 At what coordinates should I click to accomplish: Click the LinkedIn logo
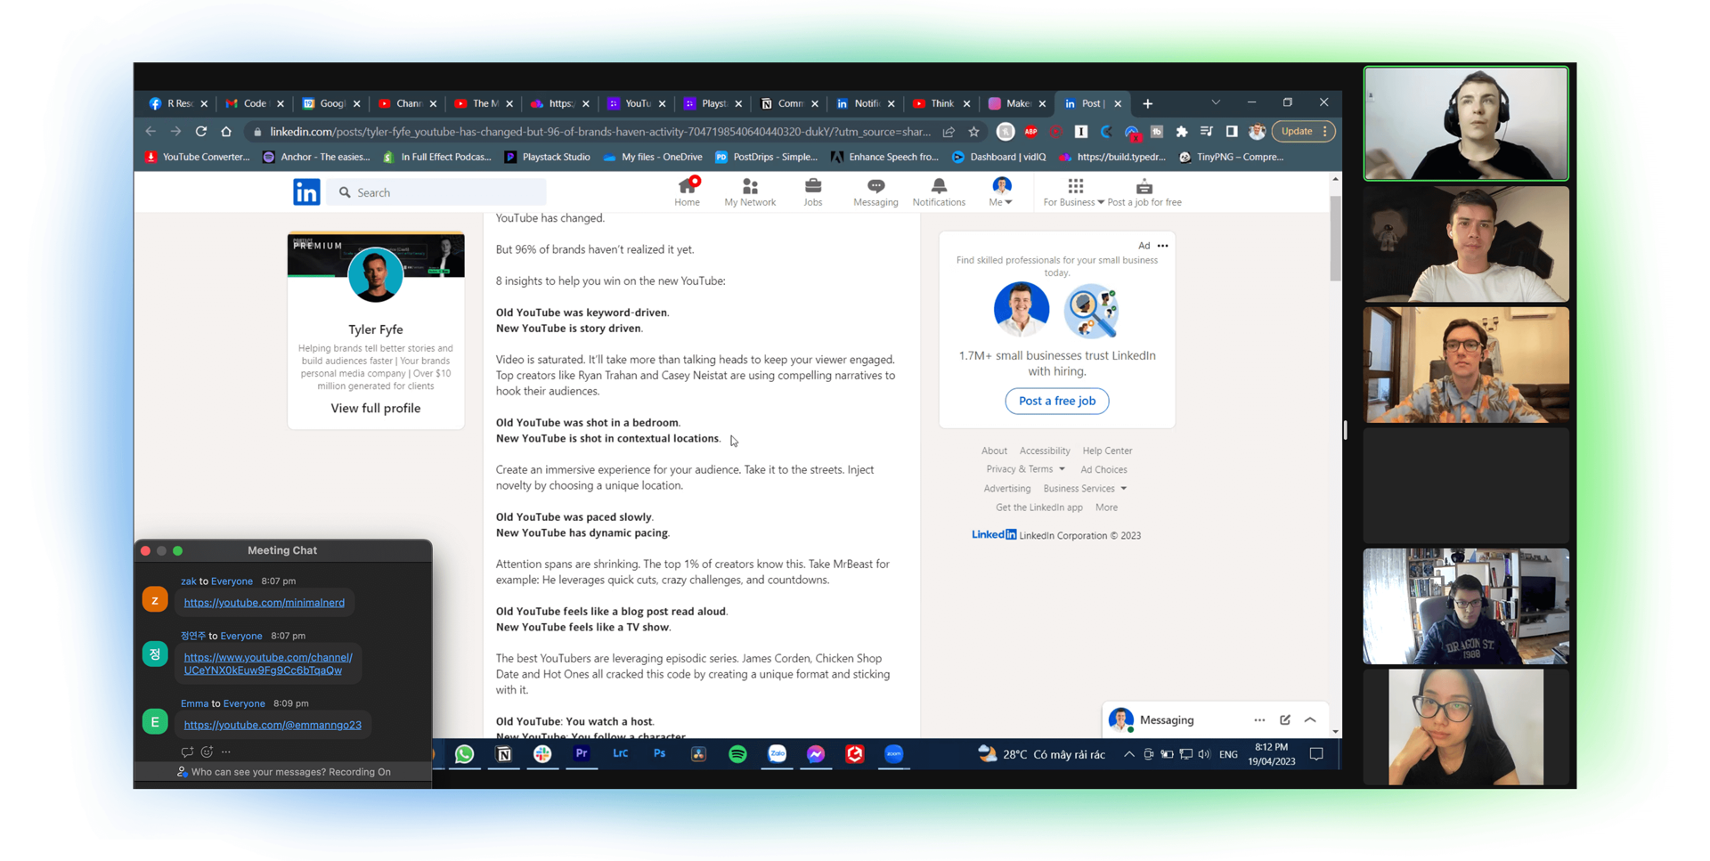click(x=306, y=191)
